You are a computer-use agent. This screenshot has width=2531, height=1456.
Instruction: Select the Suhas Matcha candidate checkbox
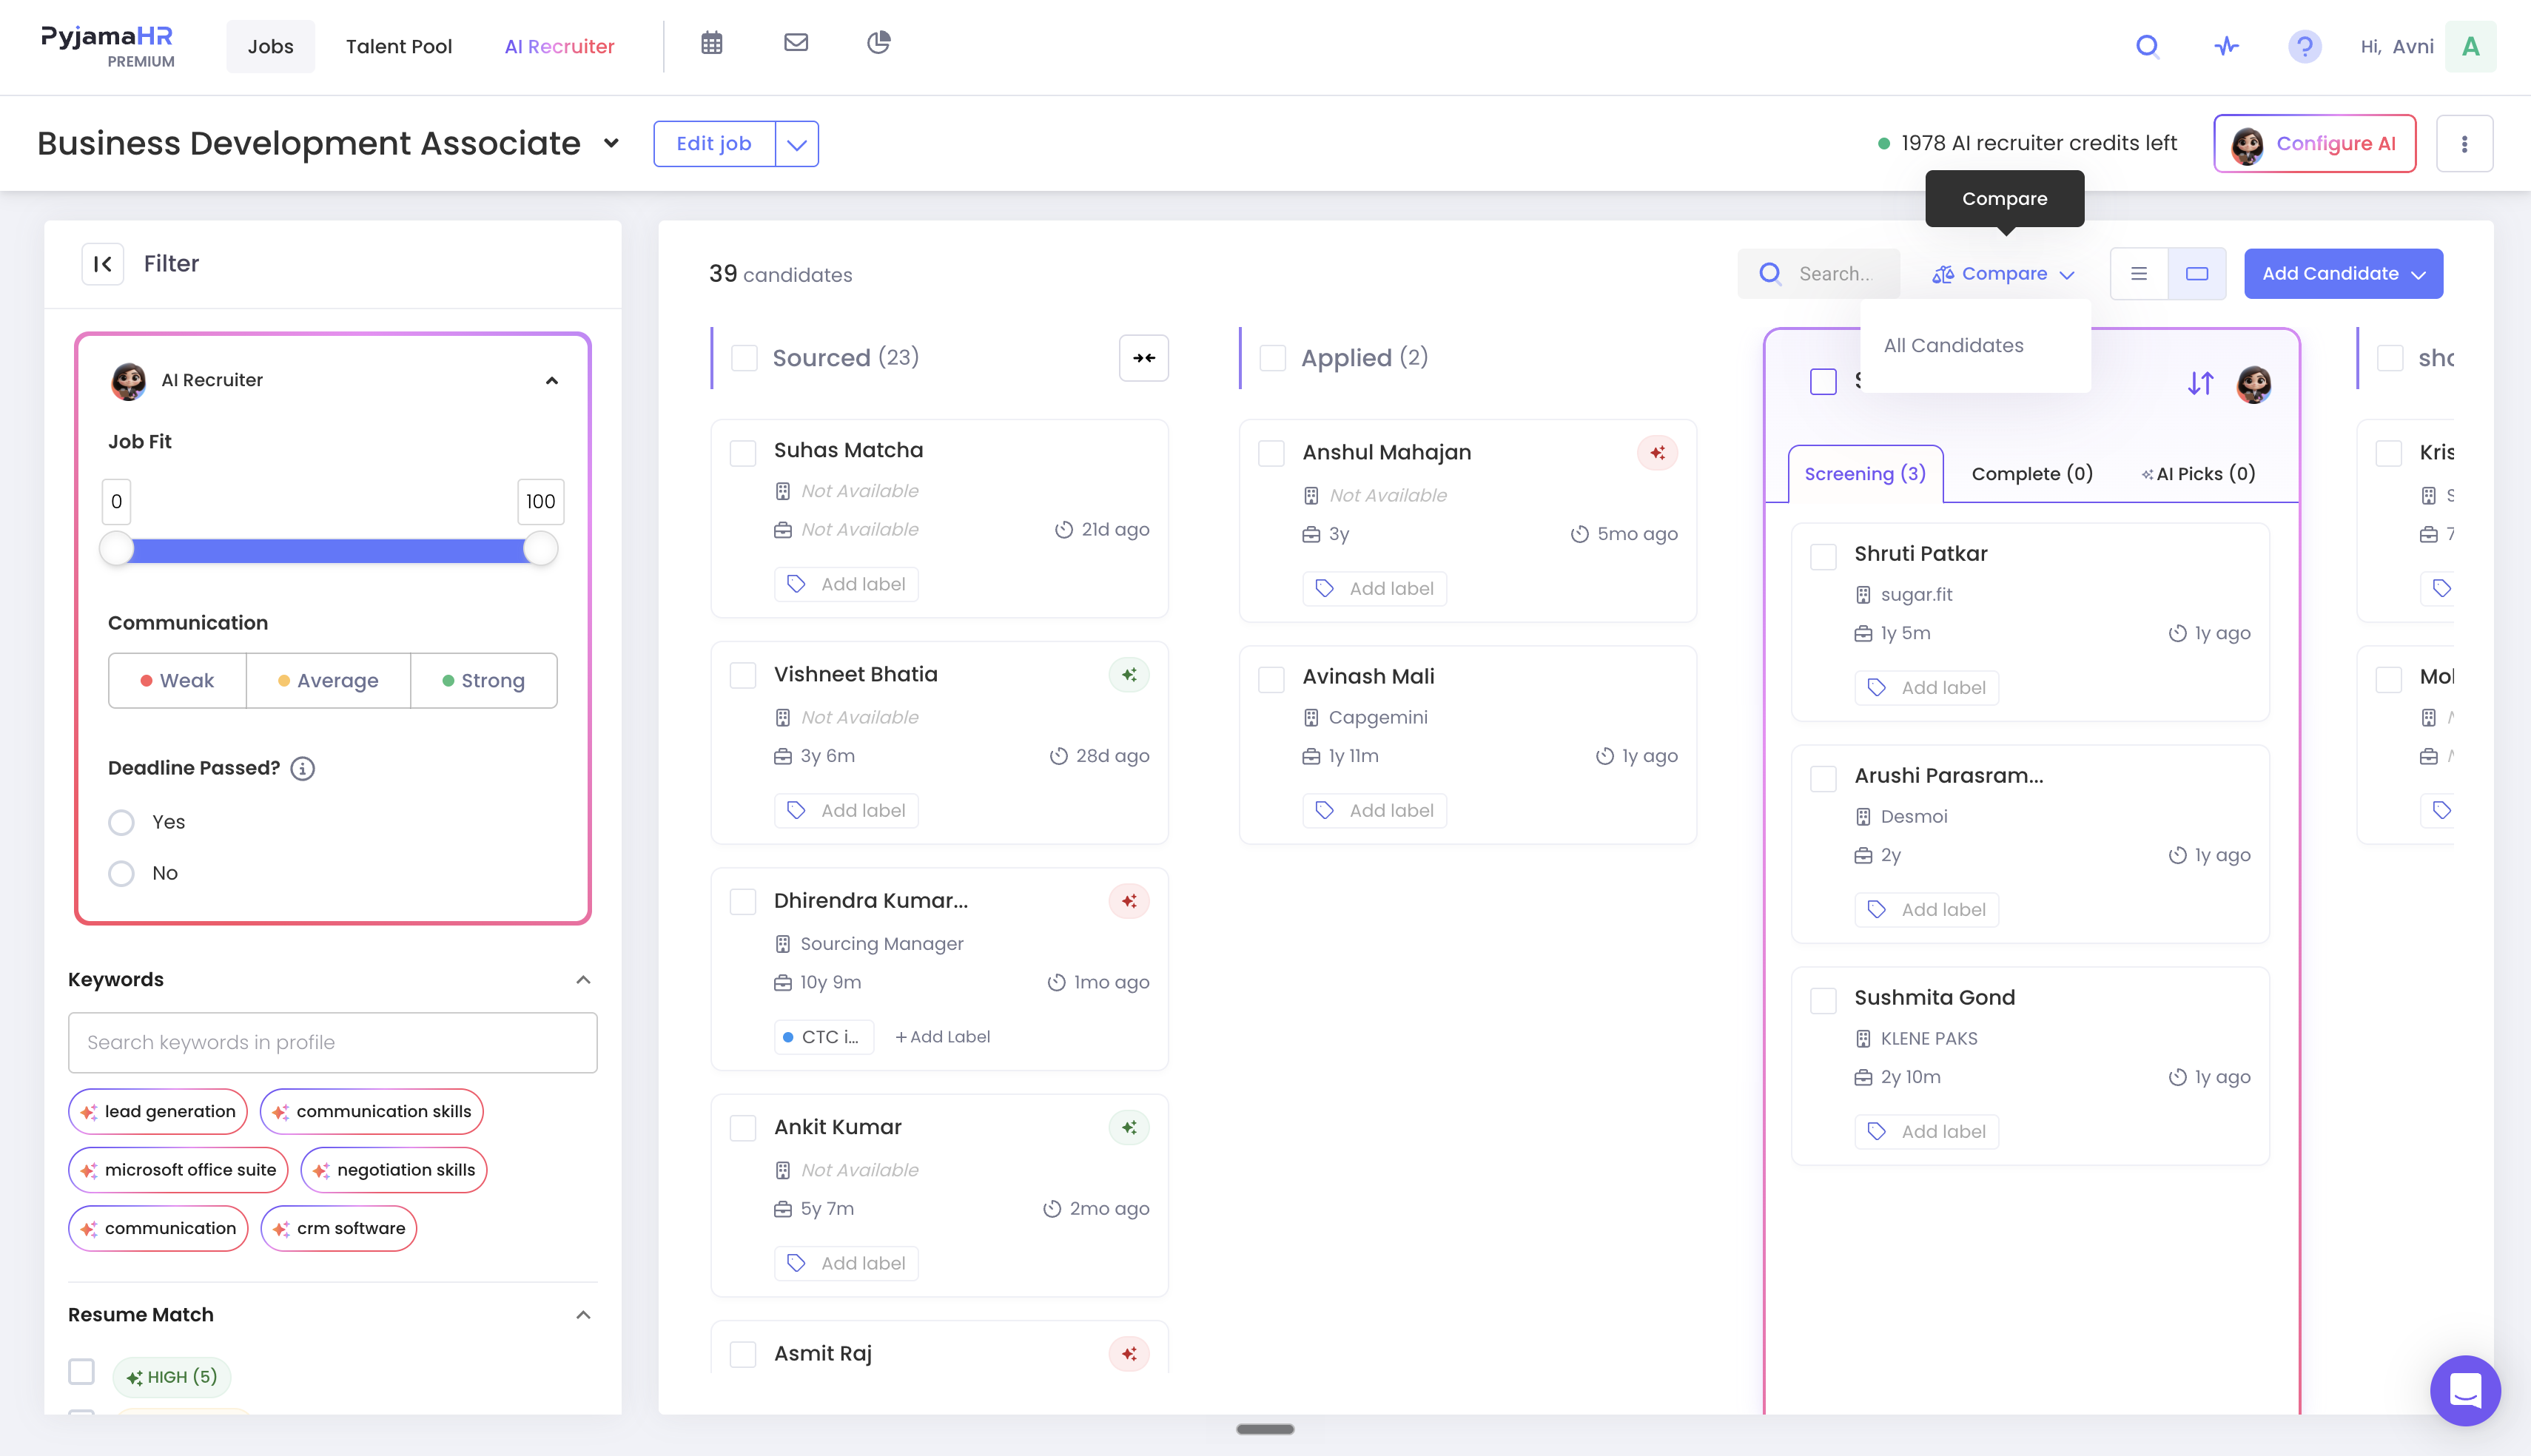coord(743,453)
